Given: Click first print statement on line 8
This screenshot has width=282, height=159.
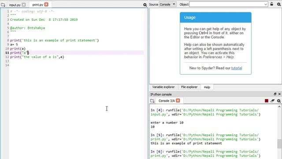Looking at the screenshot, I should (54, 40).
